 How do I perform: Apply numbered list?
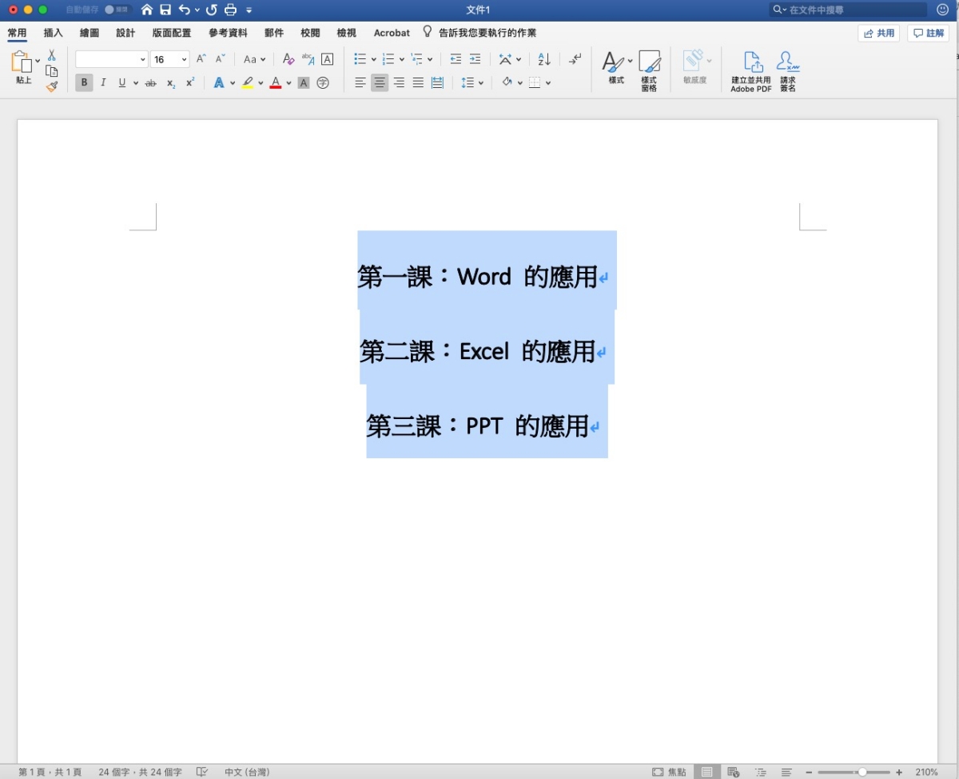(x=388, y=59)
